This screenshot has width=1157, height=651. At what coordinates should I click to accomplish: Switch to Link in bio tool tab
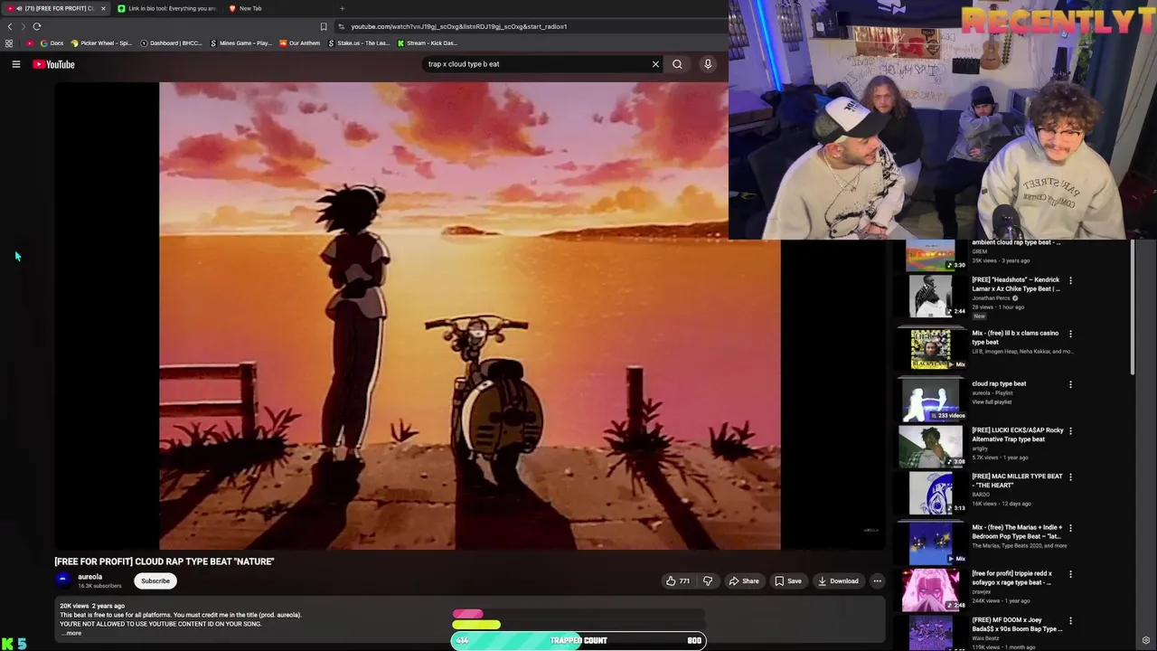click(166, 8)
